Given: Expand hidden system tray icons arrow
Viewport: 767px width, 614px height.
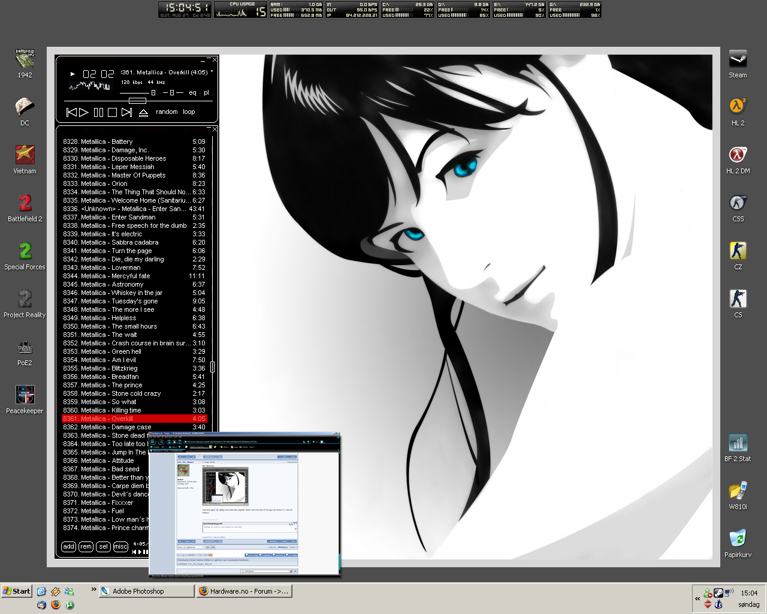Looking at the screenshot, I should (x=697, y=598).
